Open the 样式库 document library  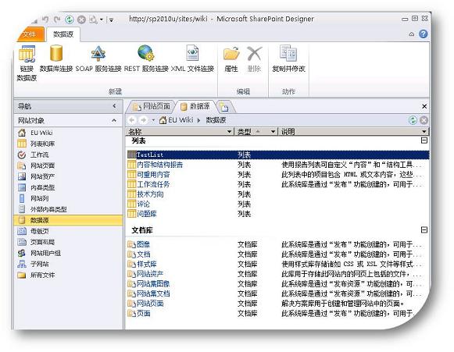[147, 265]
